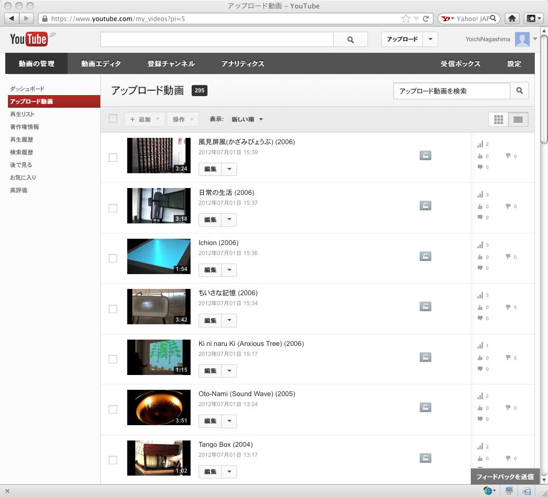Screen dimensions: 548x497
Task: Tick the checkbox for Ichion (2006)
Action: [113, 258]
